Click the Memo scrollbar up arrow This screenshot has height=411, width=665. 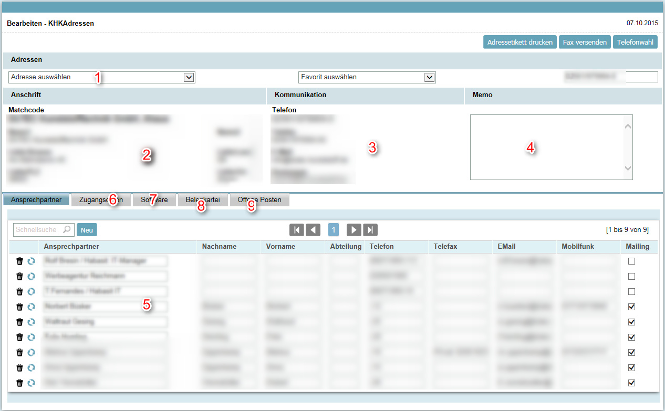coord(628,127)
